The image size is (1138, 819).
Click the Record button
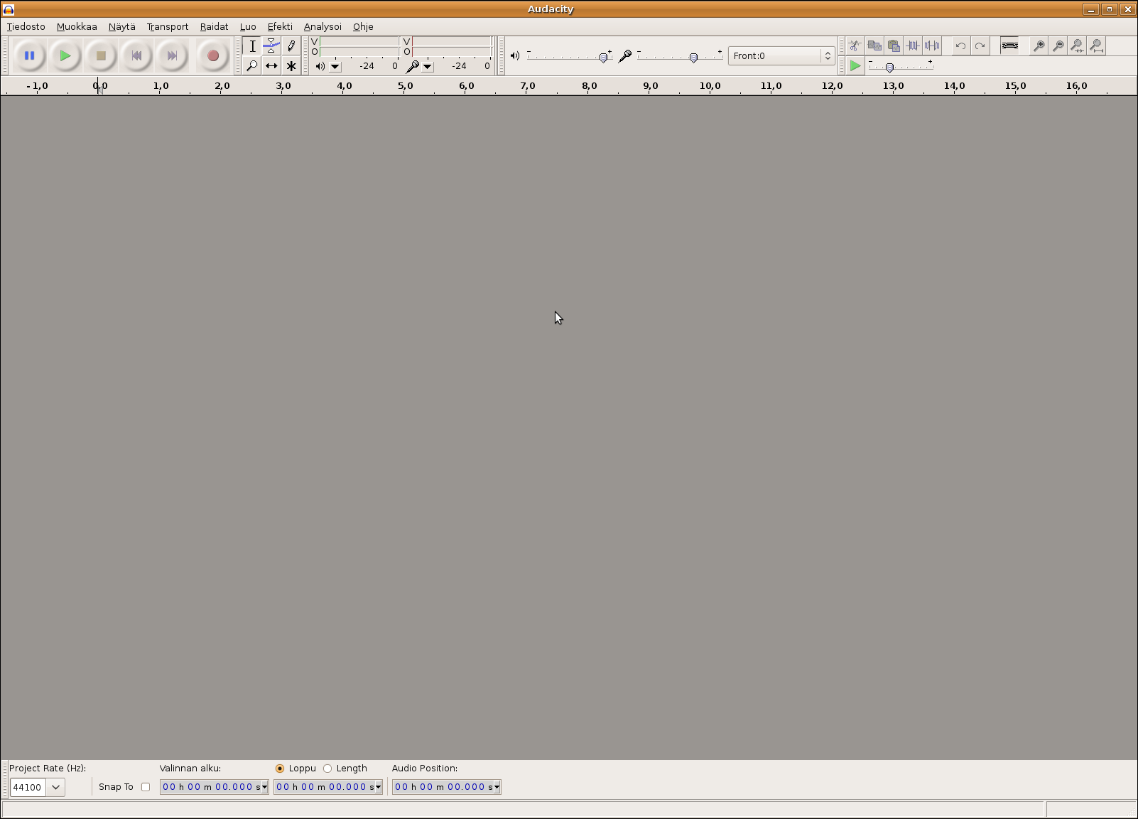pos(212,55)
